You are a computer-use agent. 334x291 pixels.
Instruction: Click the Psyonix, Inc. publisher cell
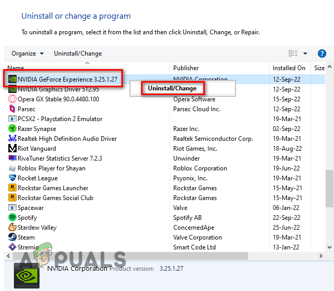[x=190, y=178]
